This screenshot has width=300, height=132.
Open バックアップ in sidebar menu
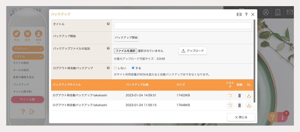pos(21,84)
